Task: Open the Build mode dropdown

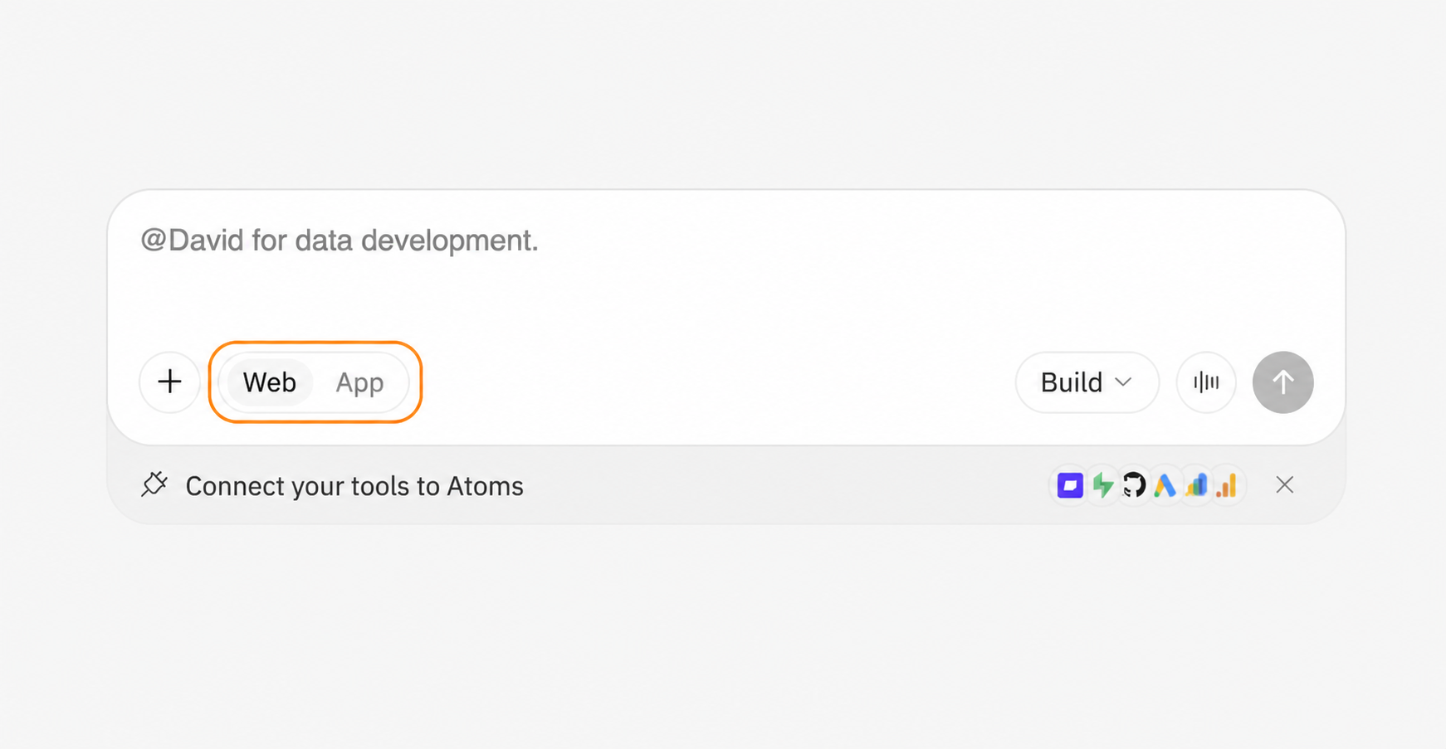Action: coord(1087,382)
